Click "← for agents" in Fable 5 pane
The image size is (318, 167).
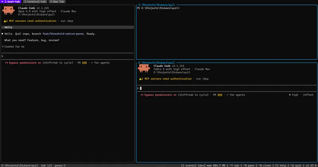coord(236,95)
